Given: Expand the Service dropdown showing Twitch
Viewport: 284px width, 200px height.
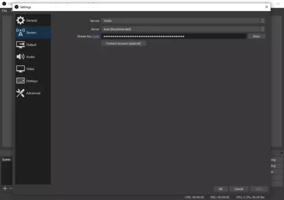Looking at the screenshot, I should [x=183, y=21].
